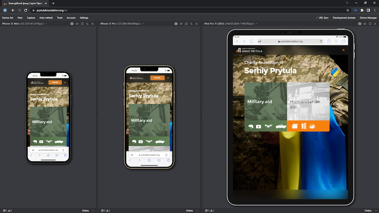The width and height of the screenshot is (379, 213).
Task: Open new browser tab
Action: (x=53, y=4)
